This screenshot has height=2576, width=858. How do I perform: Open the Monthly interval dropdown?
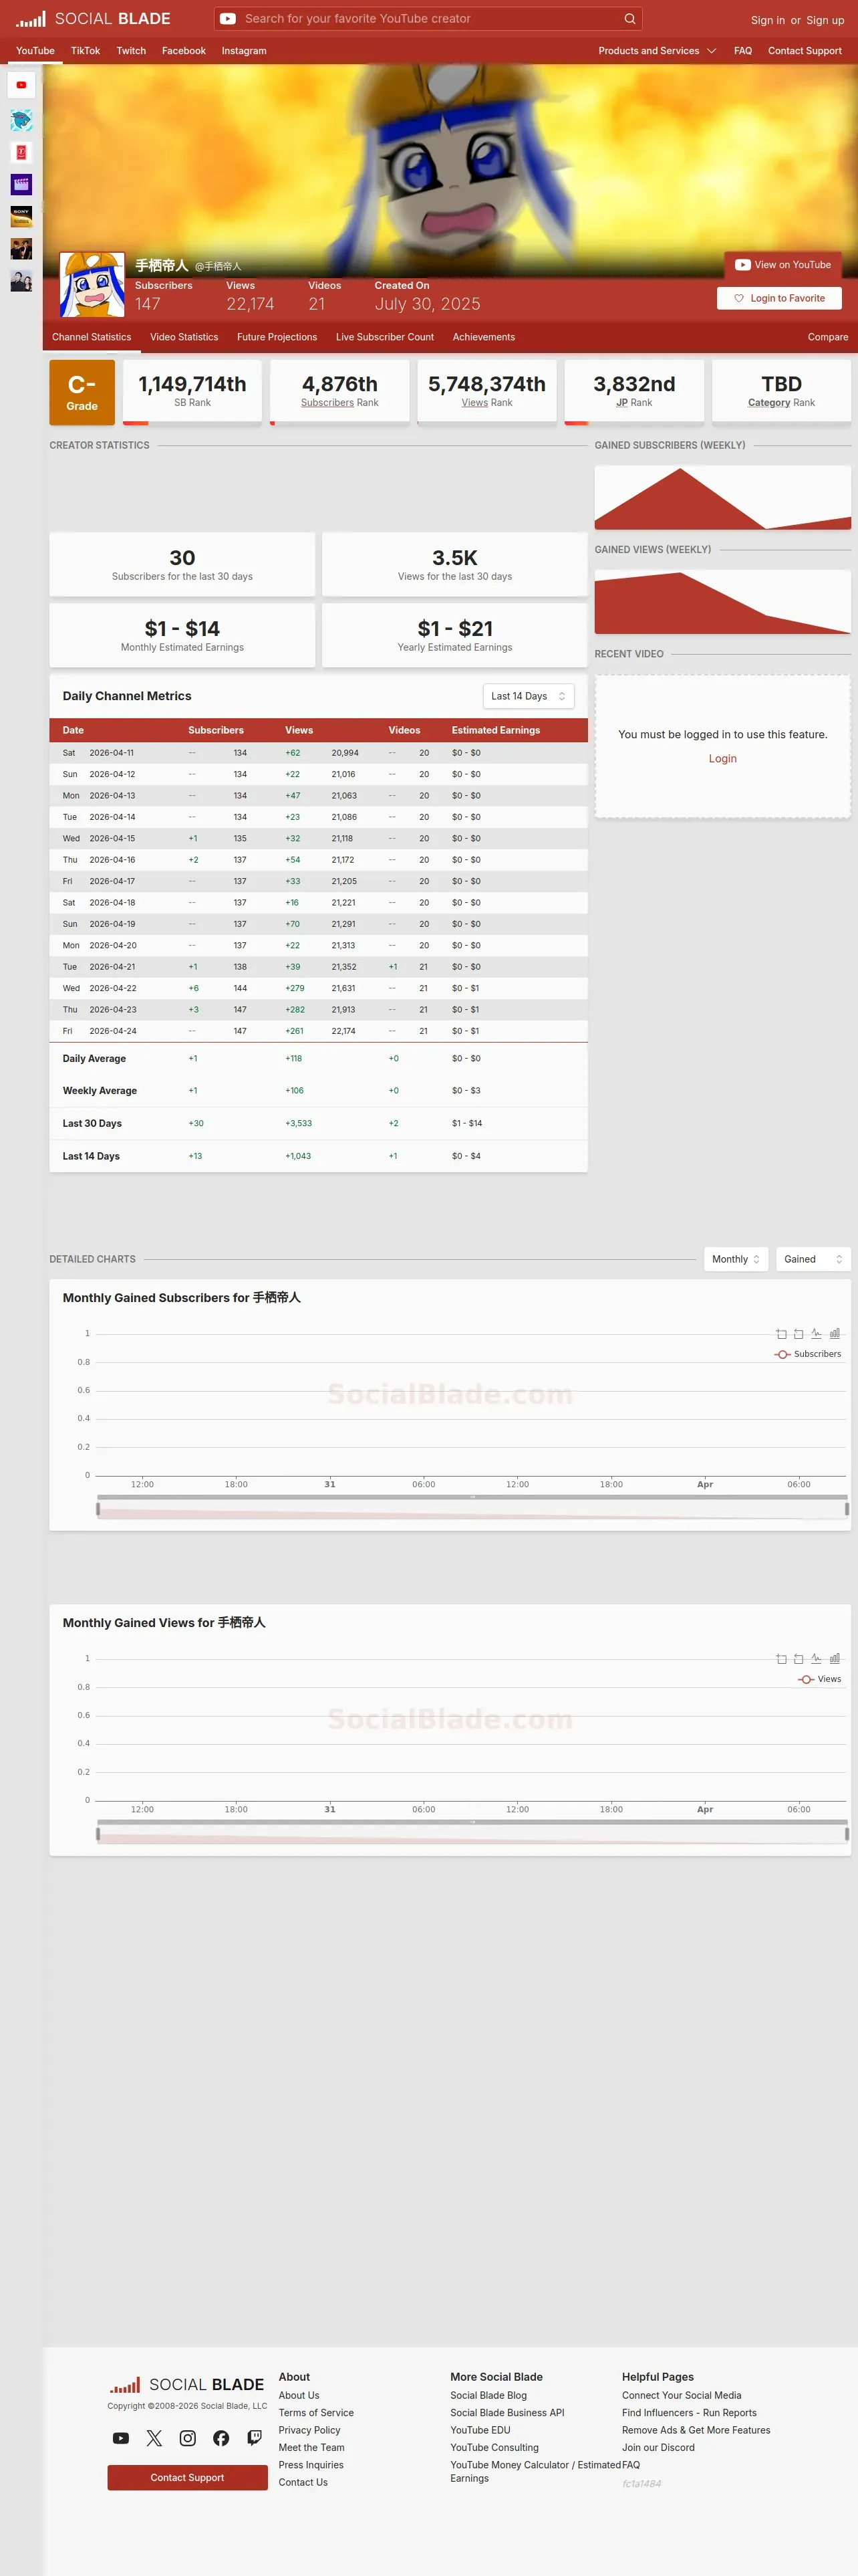[736, 1259]
